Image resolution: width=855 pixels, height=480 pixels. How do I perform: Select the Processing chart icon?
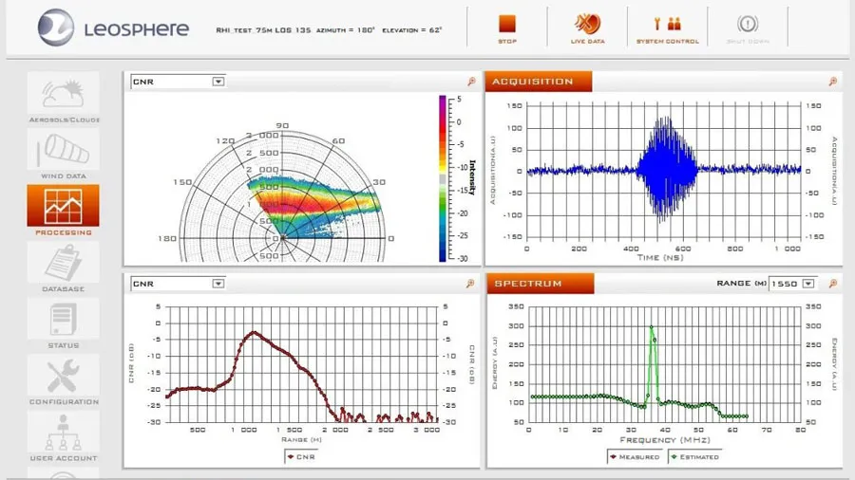[64, 205]
